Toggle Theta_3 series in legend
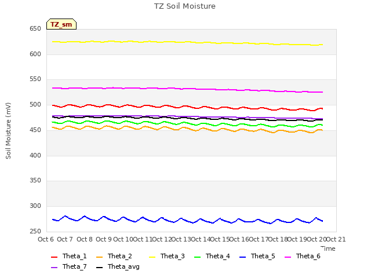 [166, 256]
